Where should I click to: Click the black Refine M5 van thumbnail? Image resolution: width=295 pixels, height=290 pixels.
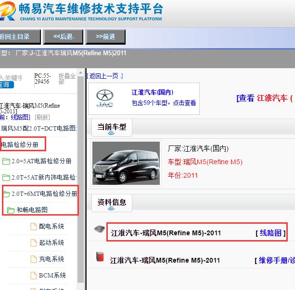coord(126,163)
